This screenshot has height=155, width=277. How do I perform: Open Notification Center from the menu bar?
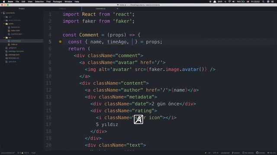click(273, 2)
